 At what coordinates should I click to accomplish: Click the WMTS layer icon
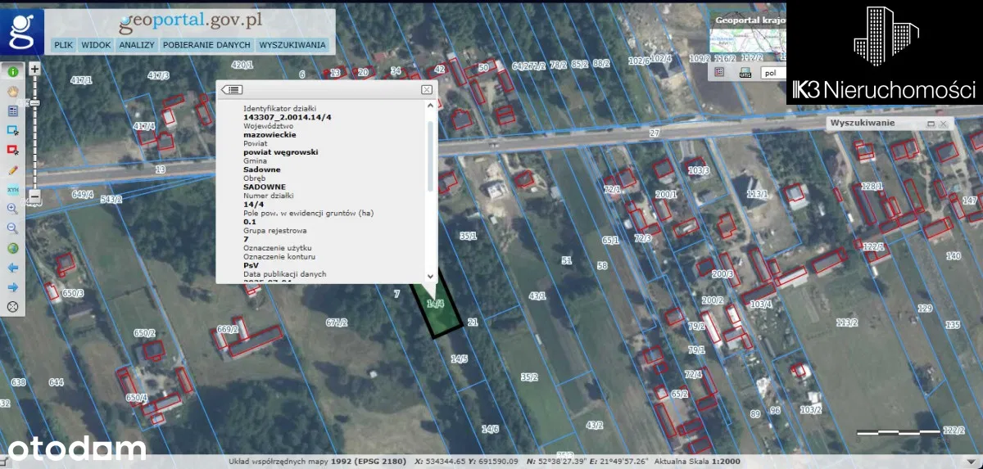tap(745, 73)
